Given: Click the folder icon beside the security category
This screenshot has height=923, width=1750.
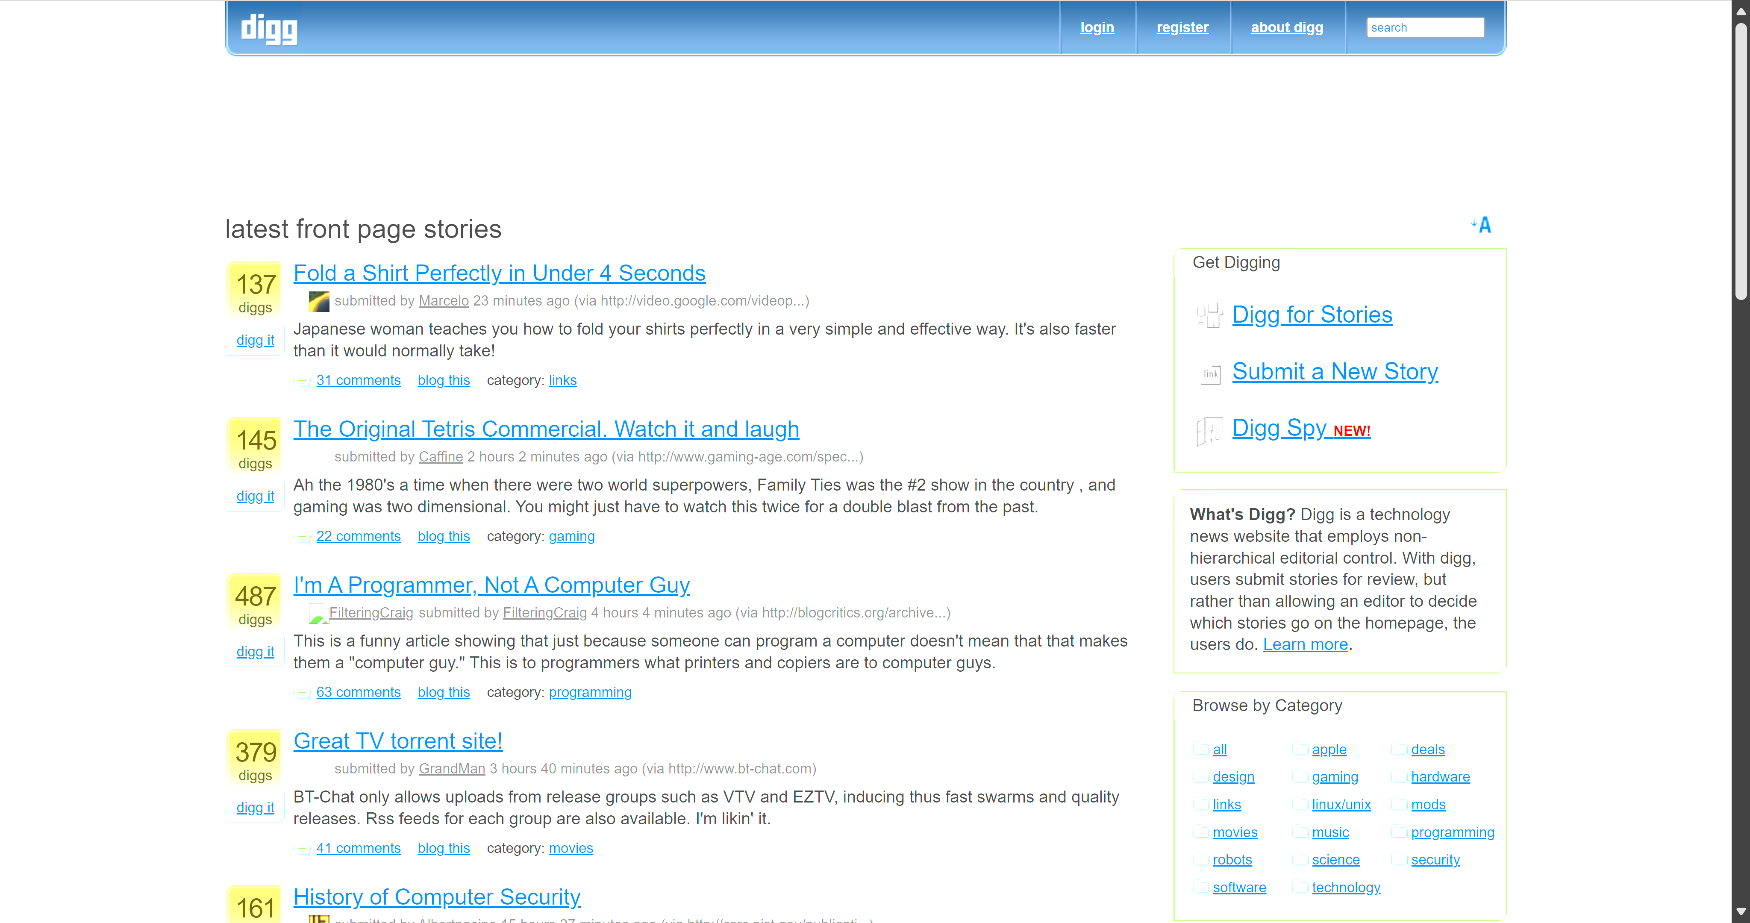Looking at the screenshot, I should 1400,859.
